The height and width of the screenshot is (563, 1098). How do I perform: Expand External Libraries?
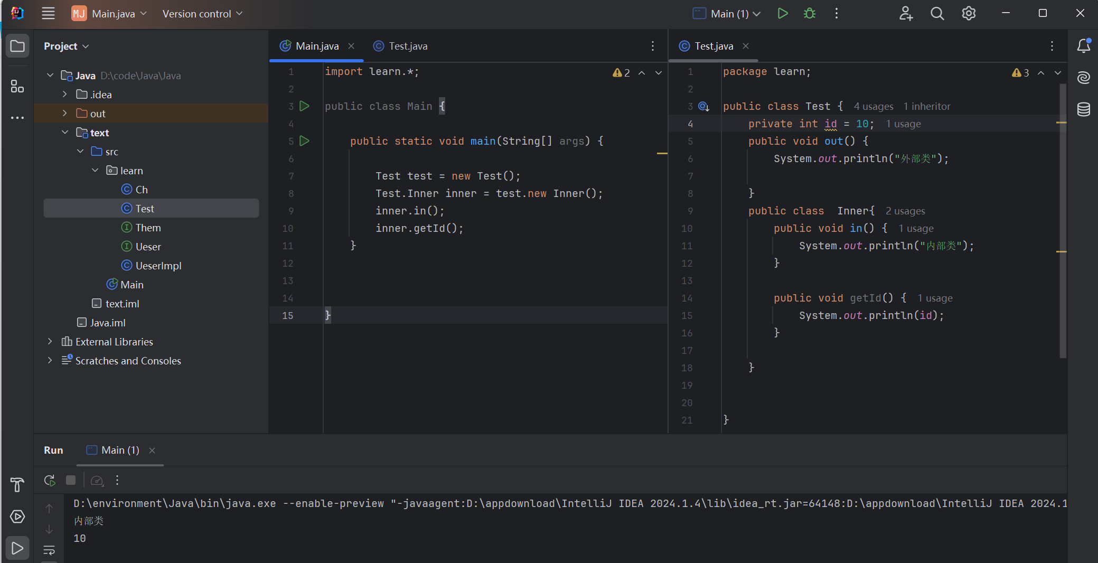50,342
